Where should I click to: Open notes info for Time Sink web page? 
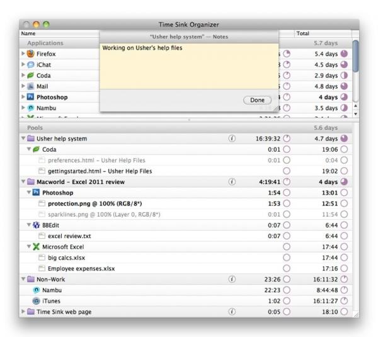(x=232, y=312)
